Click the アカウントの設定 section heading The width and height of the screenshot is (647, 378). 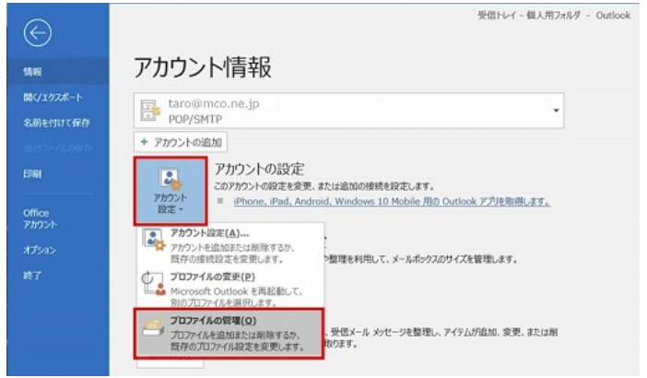pyautogui.click(x=259, y=169)
